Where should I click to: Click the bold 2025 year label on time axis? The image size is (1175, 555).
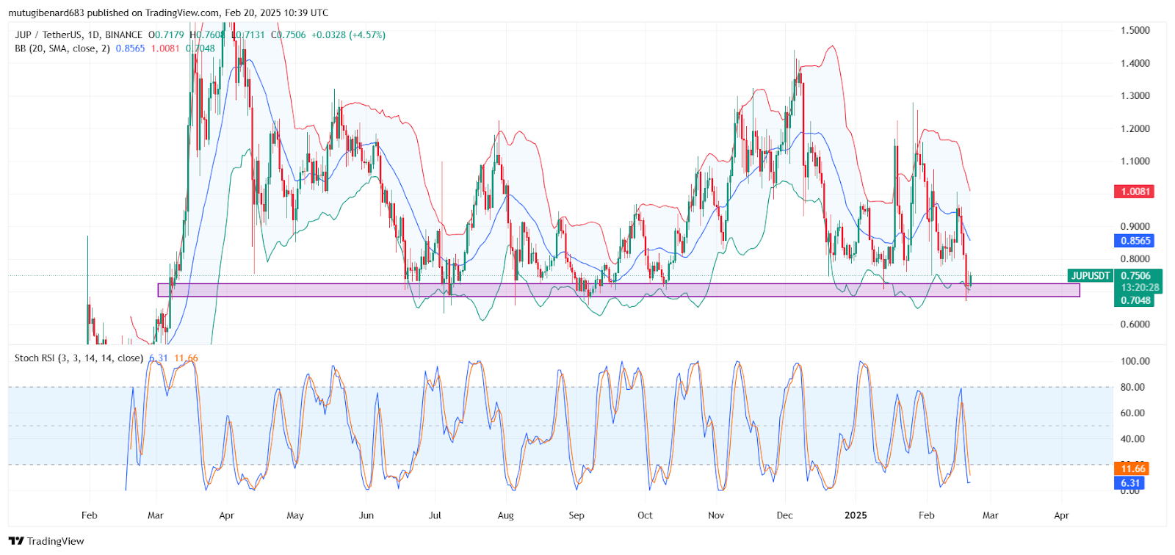[x=856, y=515]
